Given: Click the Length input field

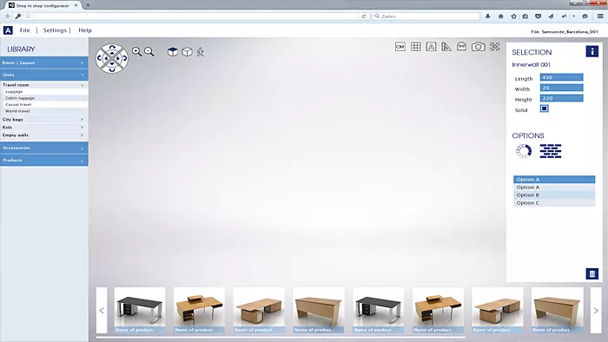Looking at the screenshot, I should point(561,77).
